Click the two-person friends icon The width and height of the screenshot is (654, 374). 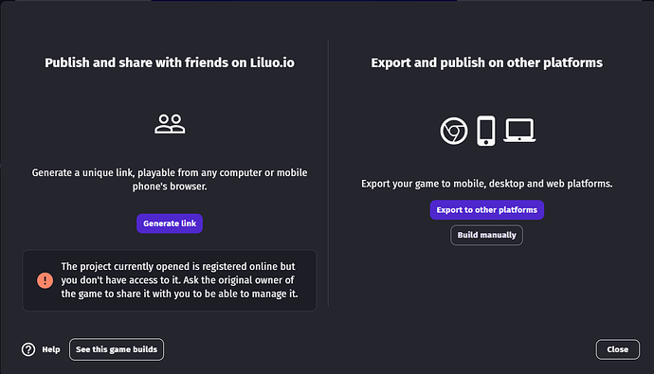pos(170,124)
